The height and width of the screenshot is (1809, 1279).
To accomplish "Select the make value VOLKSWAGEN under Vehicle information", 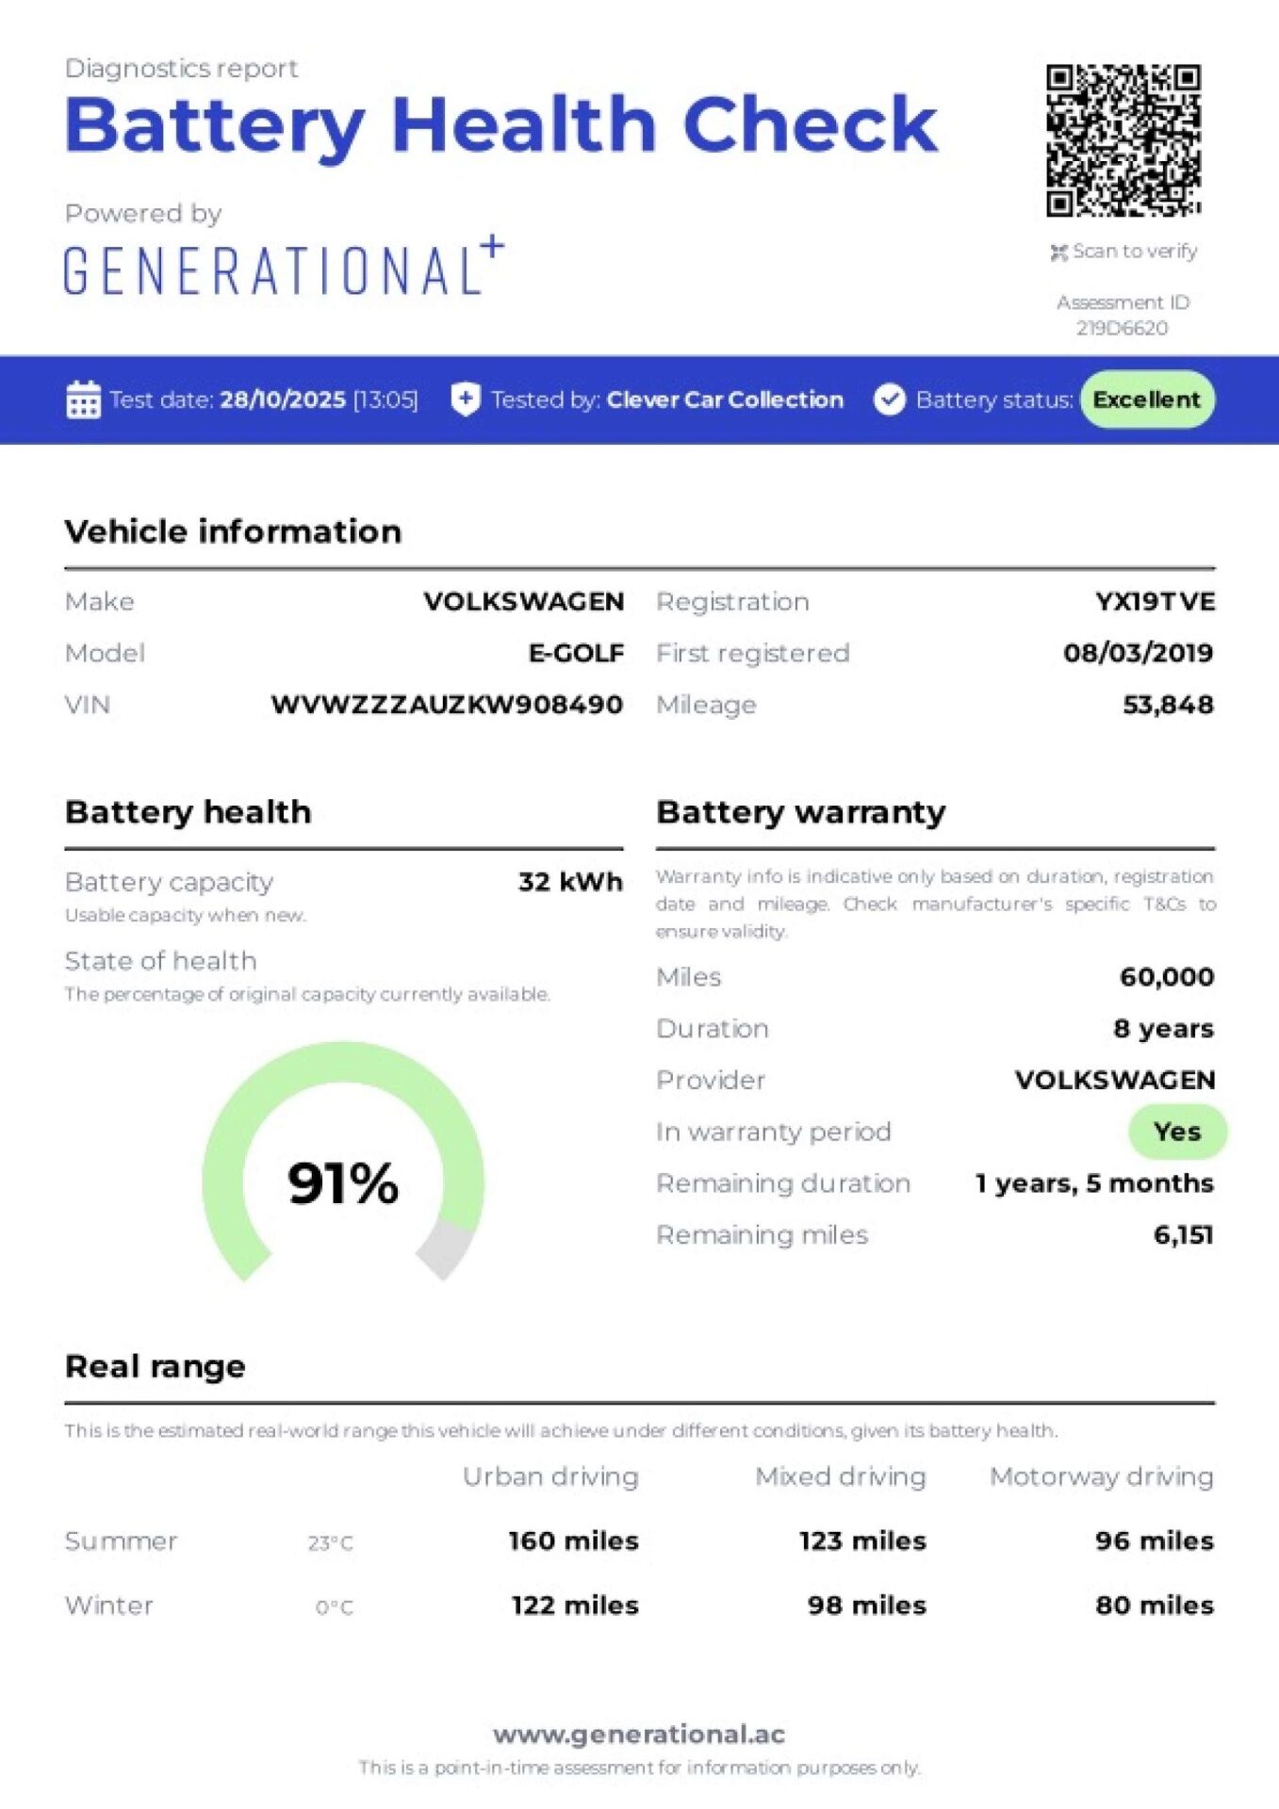I will [524, 601].
